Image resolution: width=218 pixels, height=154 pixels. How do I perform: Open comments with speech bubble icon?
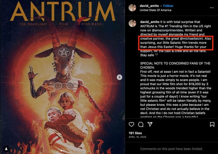tap(141, 124)
